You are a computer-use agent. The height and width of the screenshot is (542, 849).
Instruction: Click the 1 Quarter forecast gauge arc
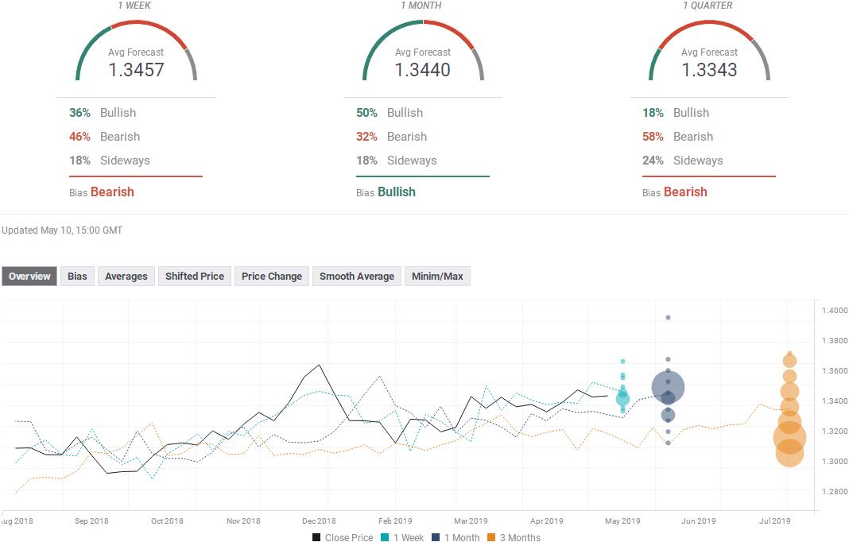[x=708, y=26]
